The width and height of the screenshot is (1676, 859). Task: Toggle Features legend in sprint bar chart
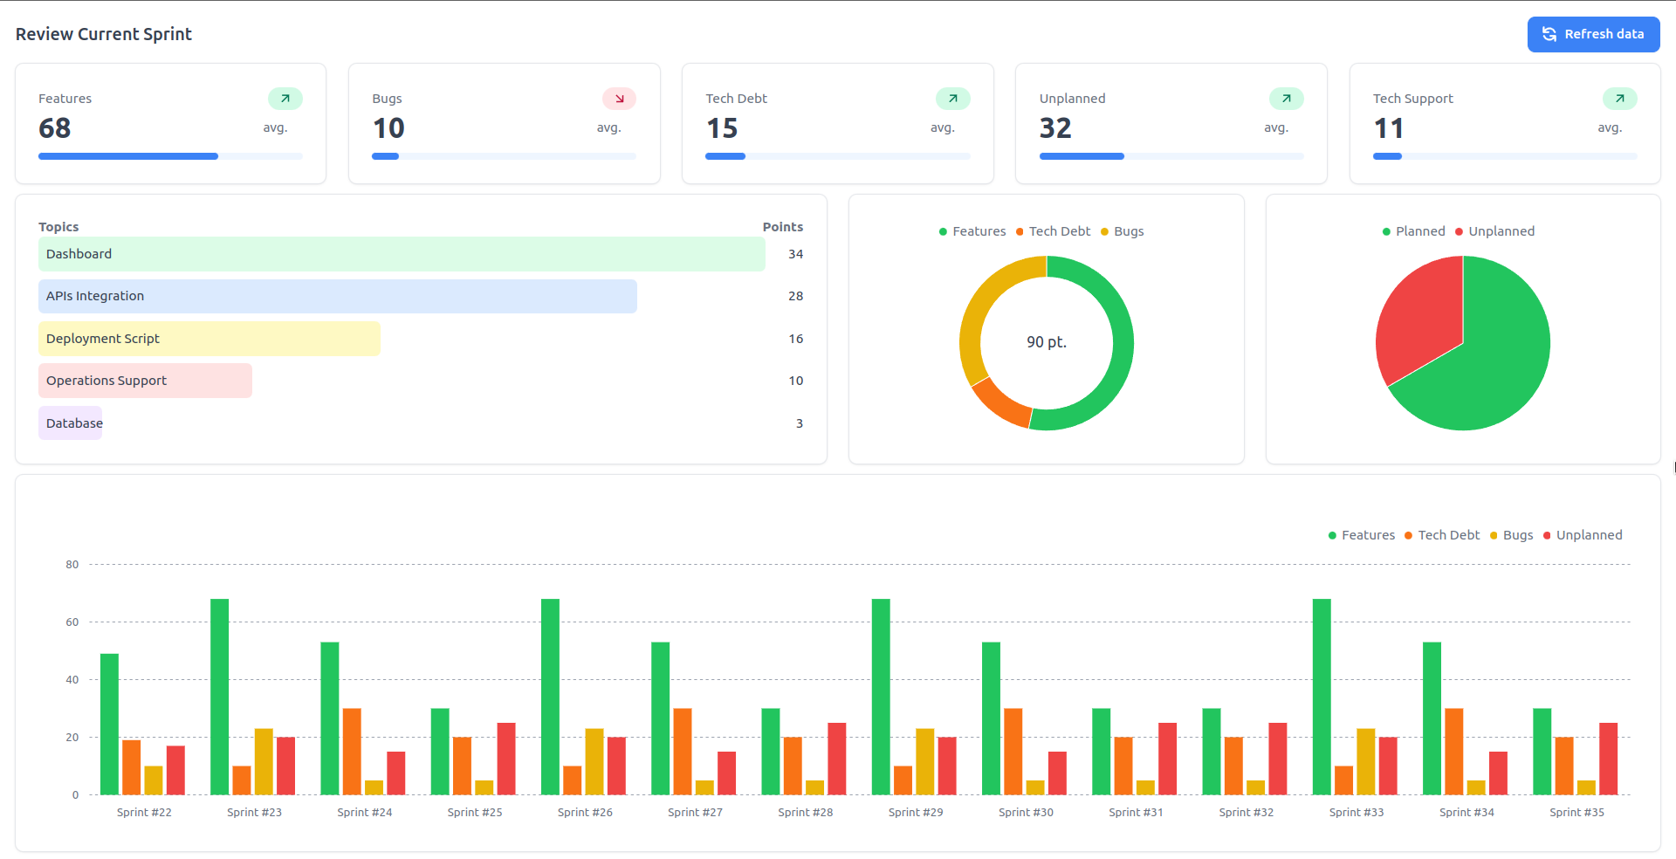click(x=1361, y=535)
